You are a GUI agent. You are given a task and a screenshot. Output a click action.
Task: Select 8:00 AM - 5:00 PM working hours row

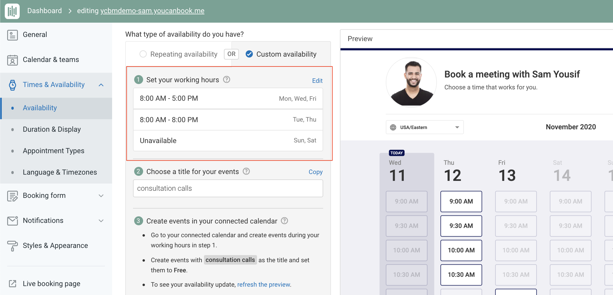pos(228,98)
